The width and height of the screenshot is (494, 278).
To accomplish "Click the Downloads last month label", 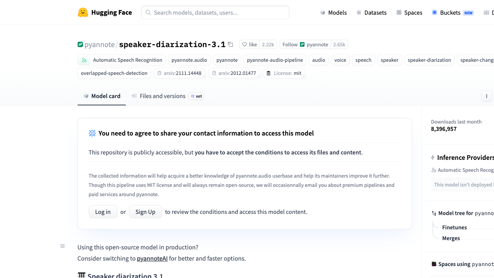I will coord(456,122).
